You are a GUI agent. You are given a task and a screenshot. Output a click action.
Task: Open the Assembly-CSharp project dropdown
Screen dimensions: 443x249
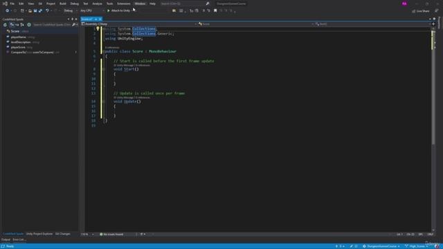(x=139, y=24)
